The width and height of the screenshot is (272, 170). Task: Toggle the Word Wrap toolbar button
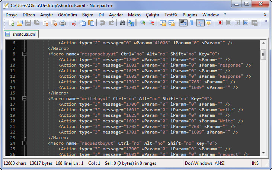(x=183, y=23)
